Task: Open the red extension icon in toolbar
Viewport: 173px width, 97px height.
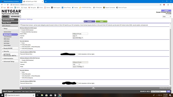Action: 164,4
